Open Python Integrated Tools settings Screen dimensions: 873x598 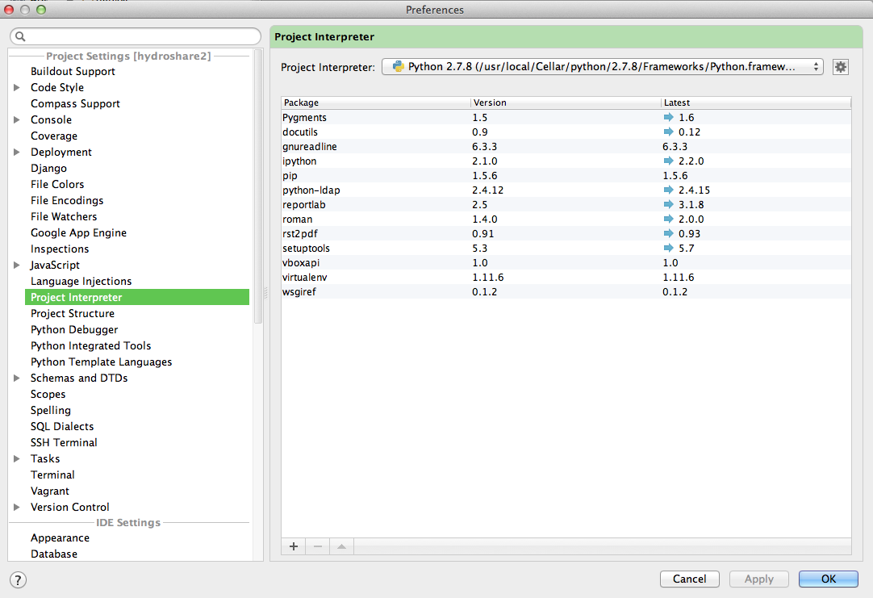[x=90, y=345]
